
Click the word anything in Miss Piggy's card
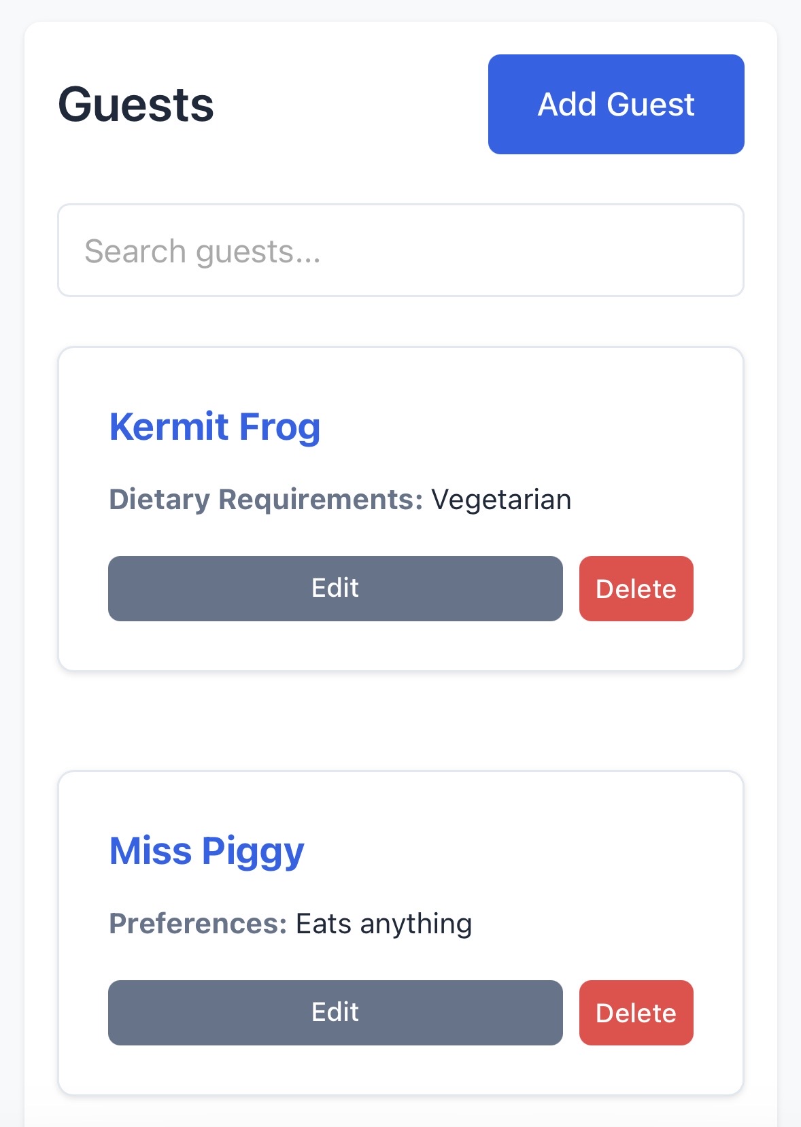coord(415,924)
